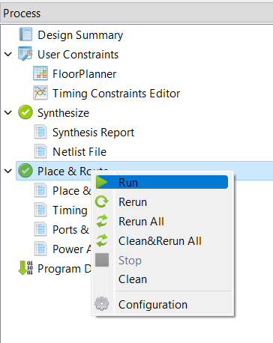Click the Synthesis Report document icon

point(40,132)
